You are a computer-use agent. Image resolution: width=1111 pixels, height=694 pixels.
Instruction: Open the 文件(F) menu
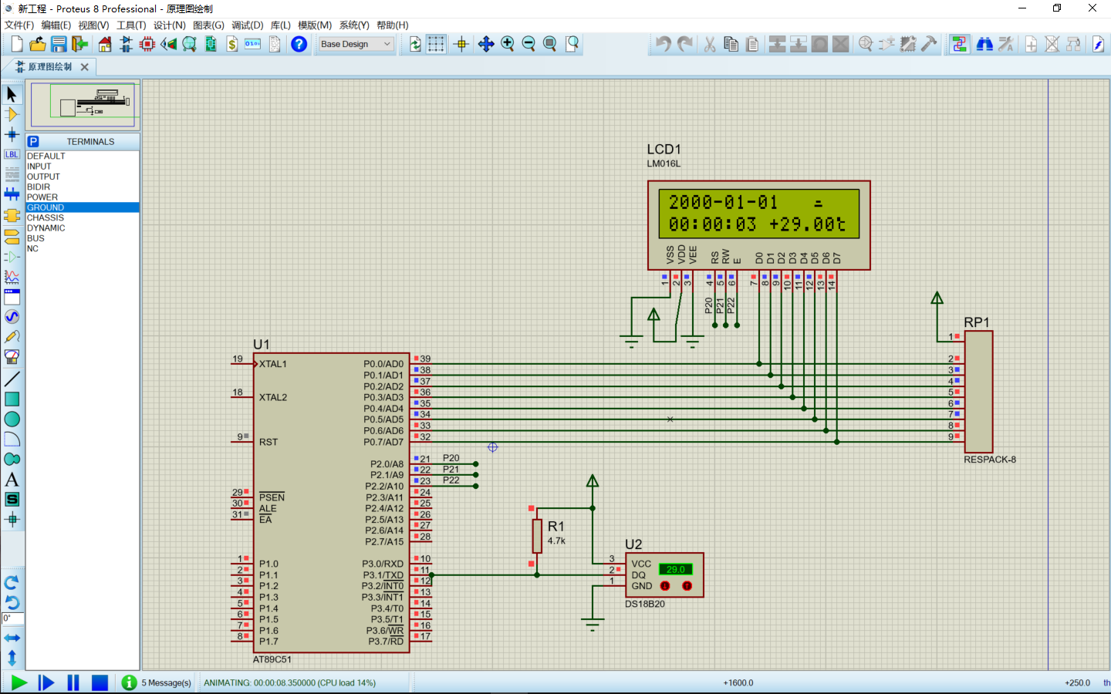(19, 25)
